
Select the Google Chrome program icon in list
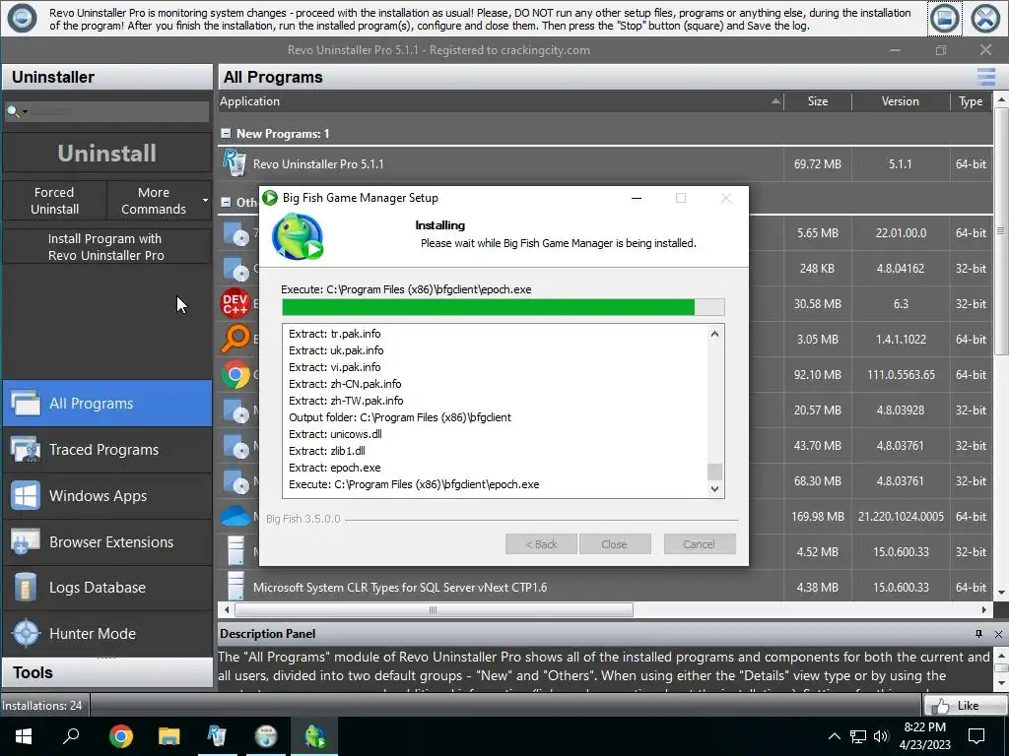(x=235, y=374)
